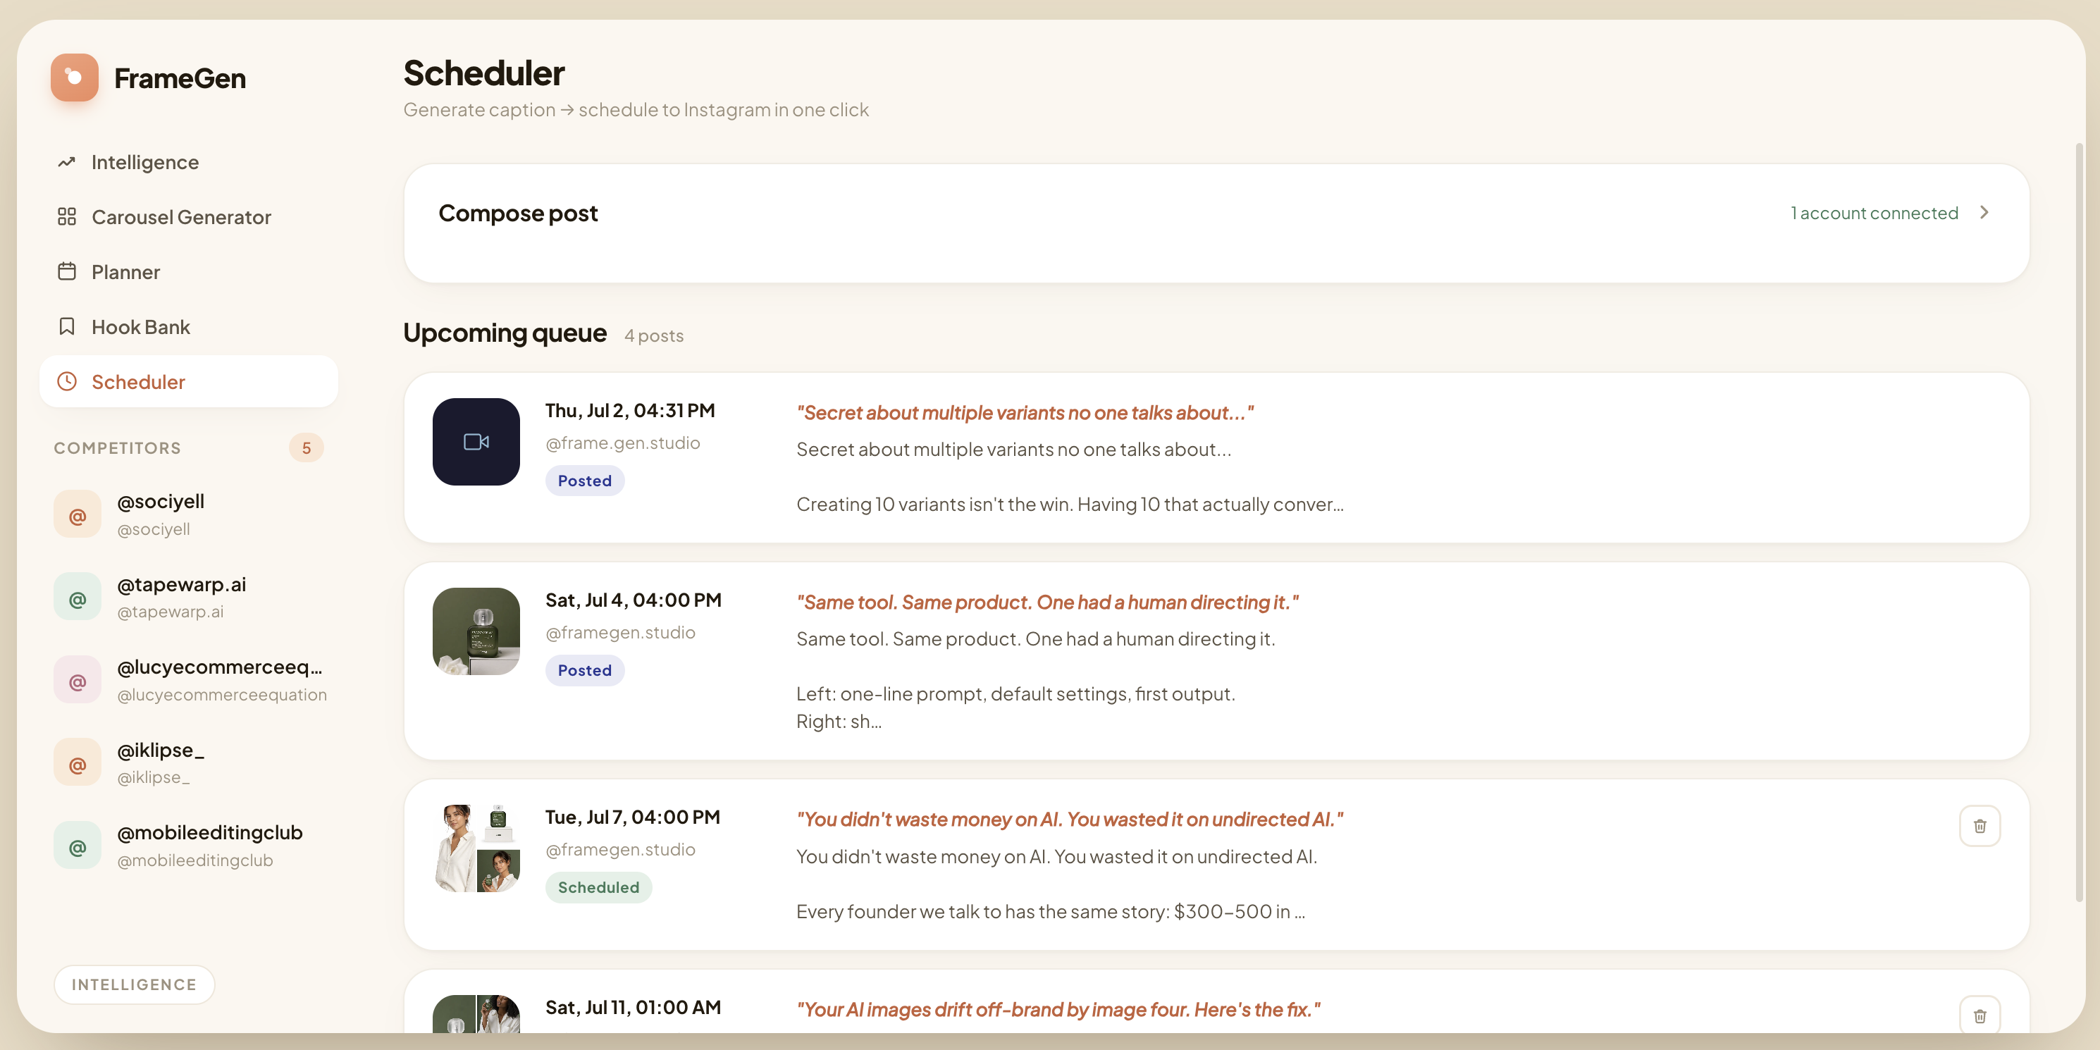Screen dimensions: 2100x1050
Task: Go to Carousel Generator
Action: (x=188, y=217)
